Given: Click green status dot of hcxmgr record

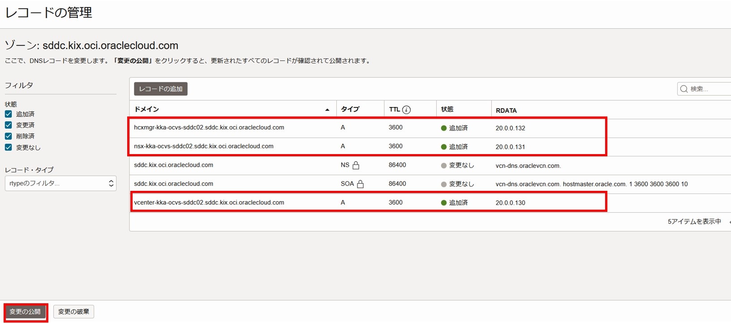Looking at the screenshot, I should tap(444, 128).
